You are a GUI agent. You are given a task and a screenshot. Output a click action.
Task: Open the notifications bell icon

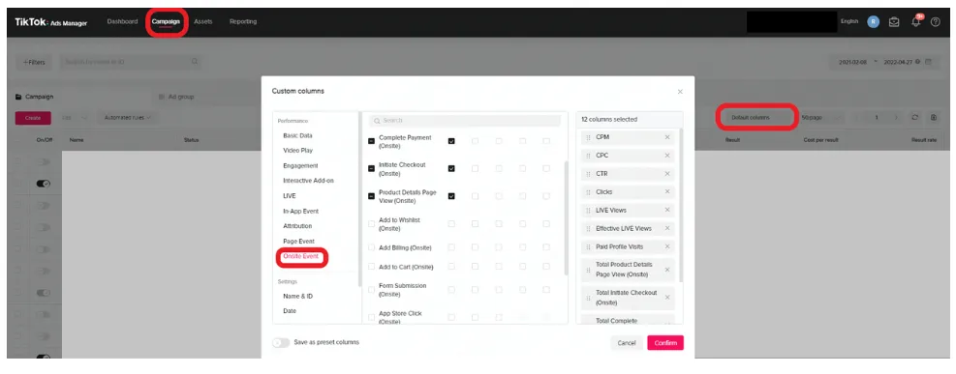(x=915, y=21)
